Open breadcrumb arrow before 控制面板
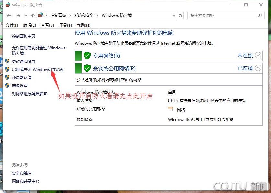 tap(46, 15)
